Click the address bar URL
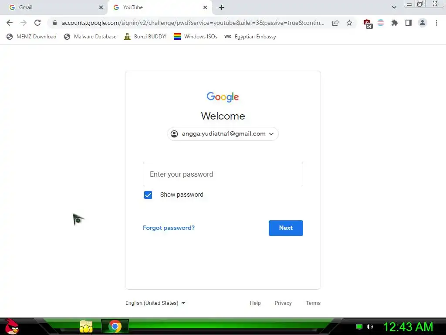 click(x=193, y=23)
